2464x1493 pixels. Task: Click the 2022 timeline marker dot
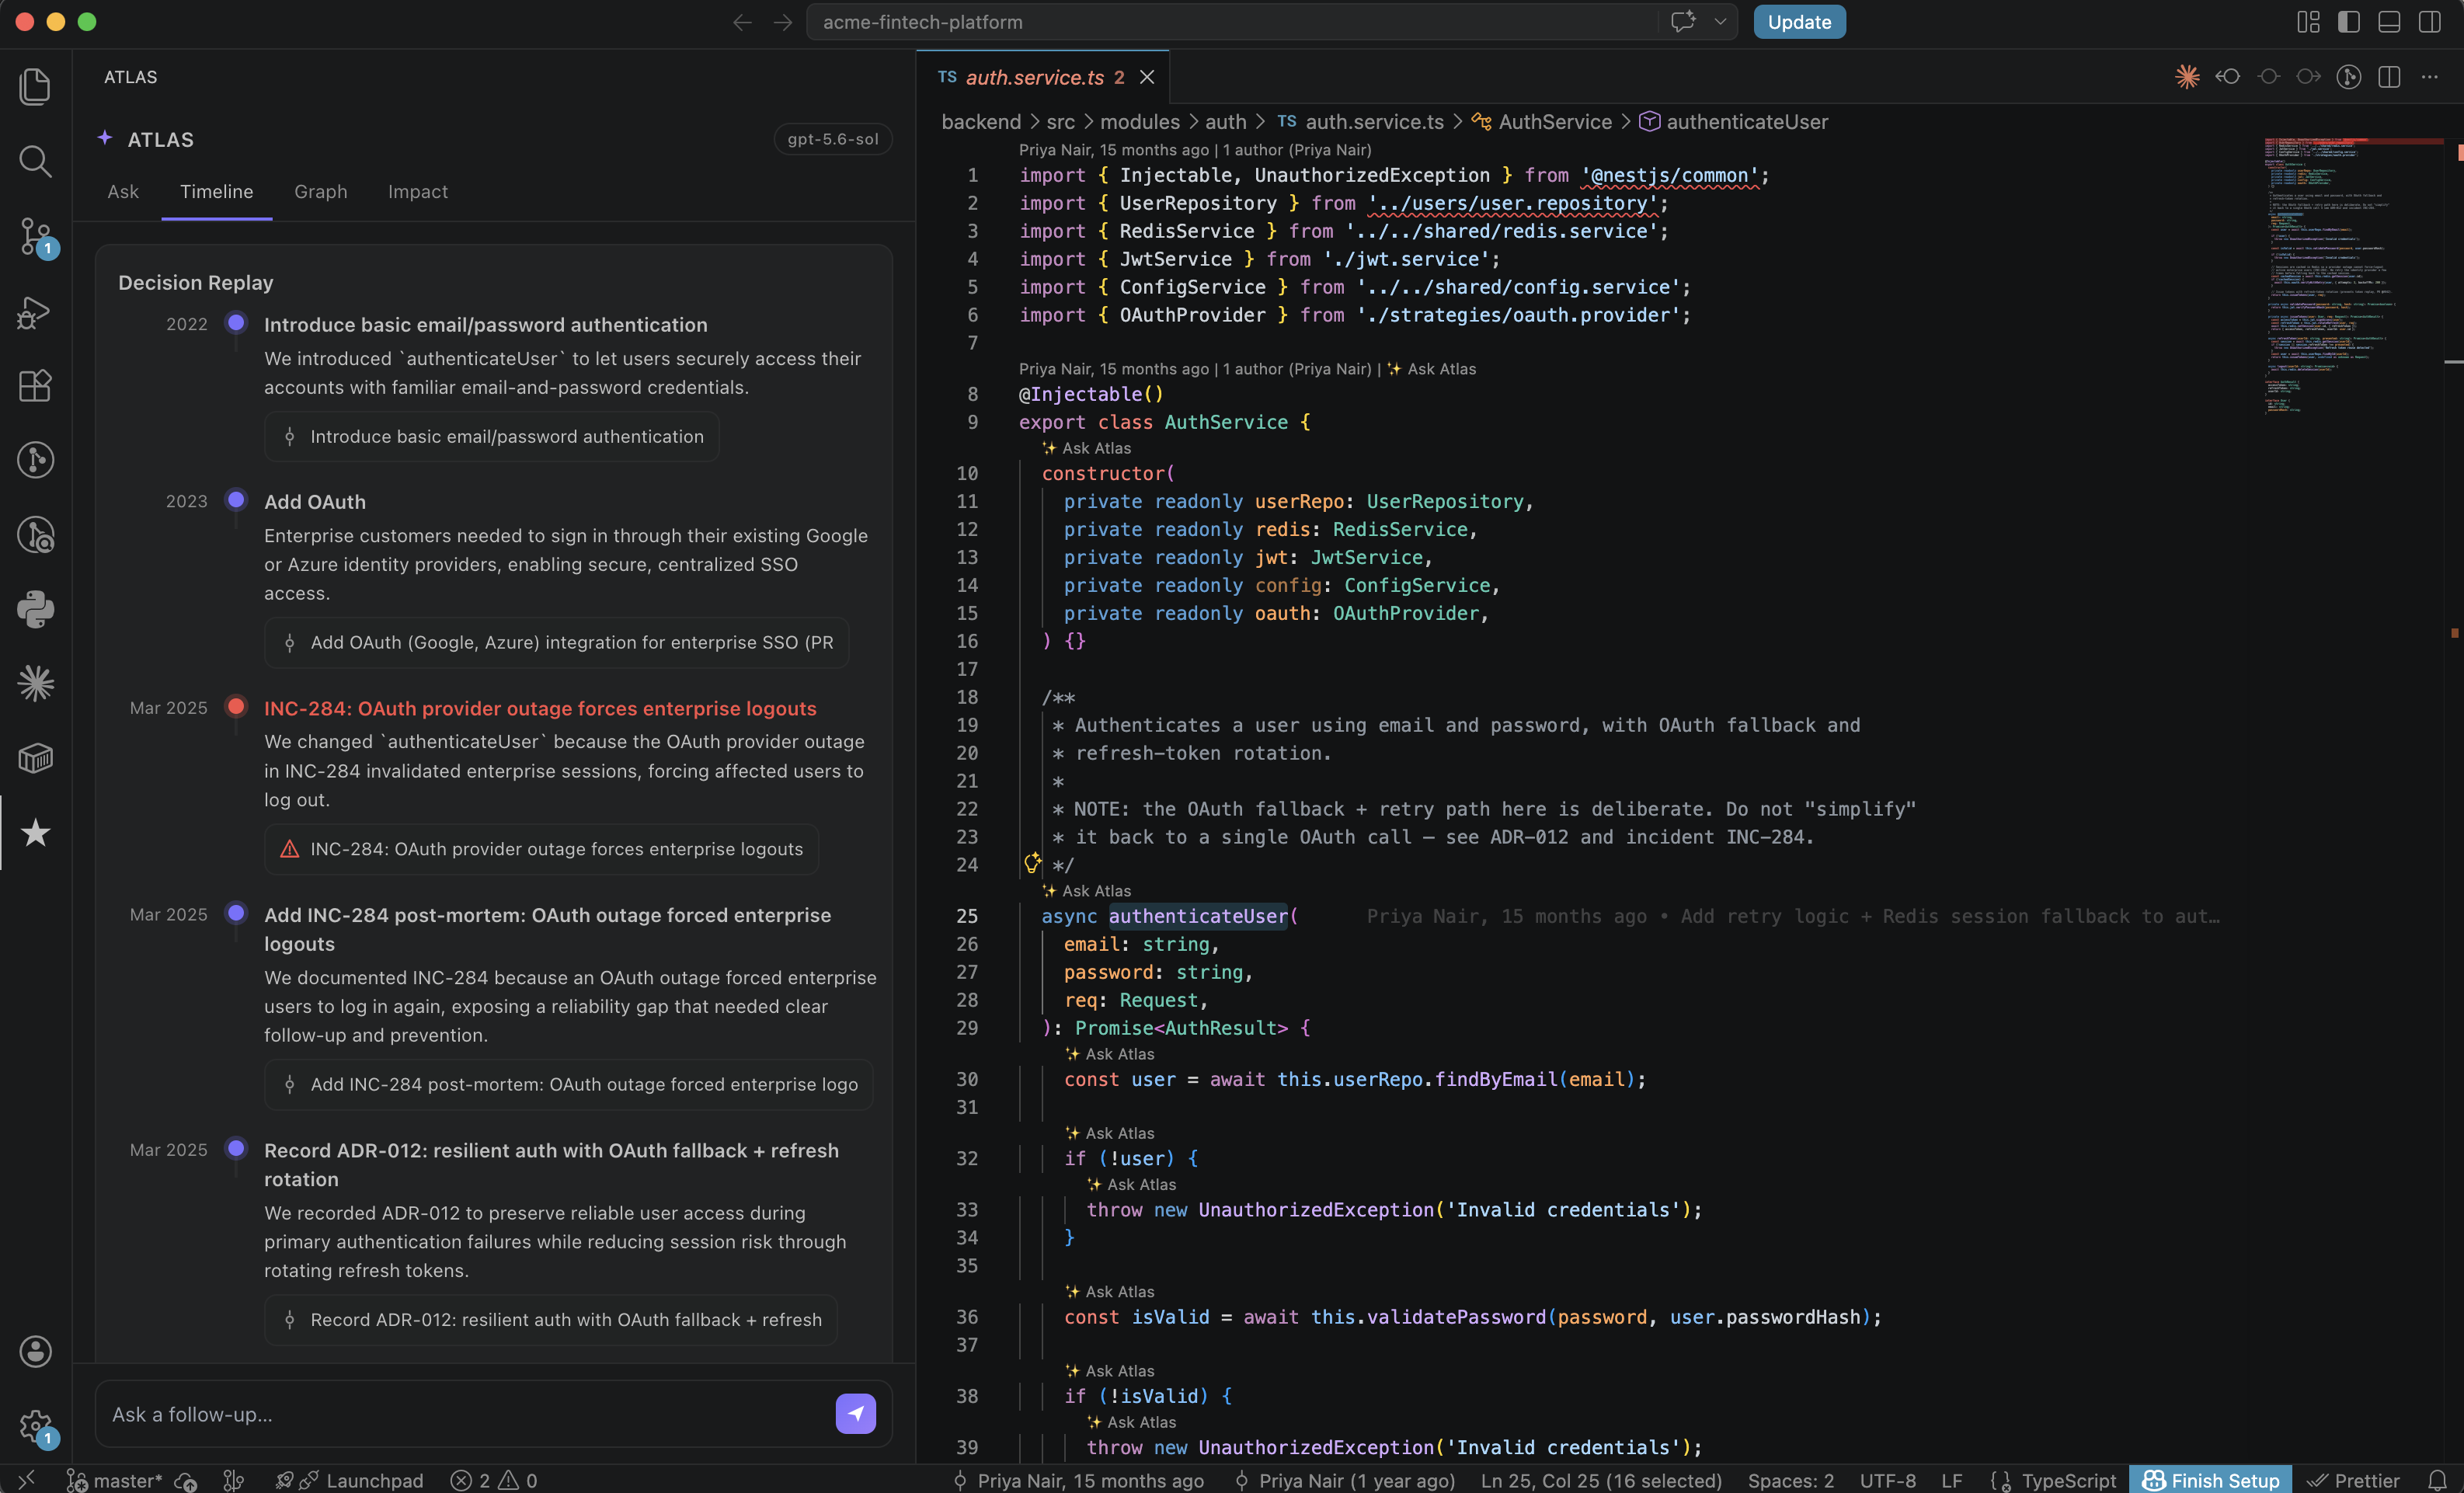click(x=236, y=322)
